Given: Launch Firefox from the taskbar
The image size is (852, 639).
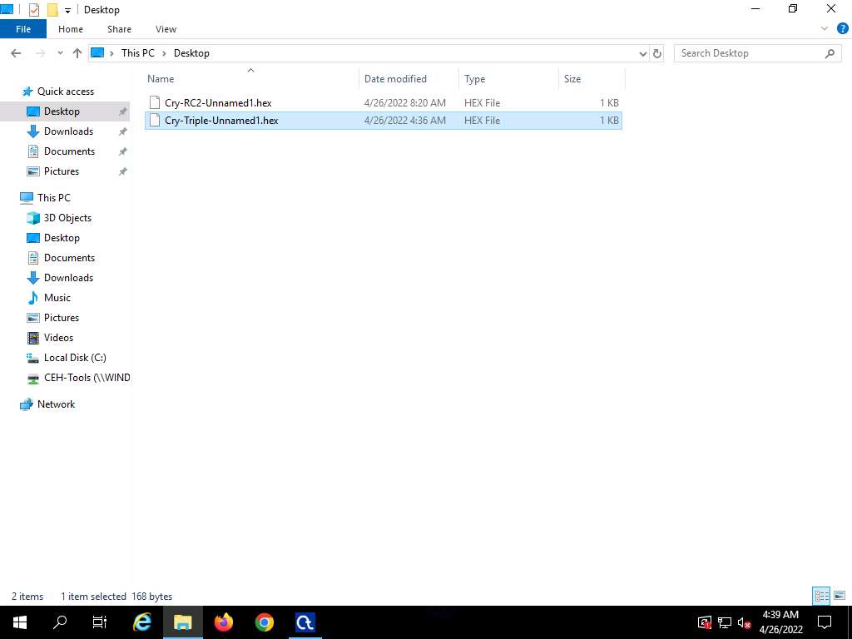Looking at the screenshot, I should tap(224, 622).
